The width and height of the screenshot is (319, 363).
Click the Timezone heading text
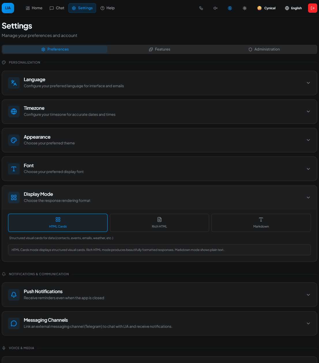pos(34,108)
